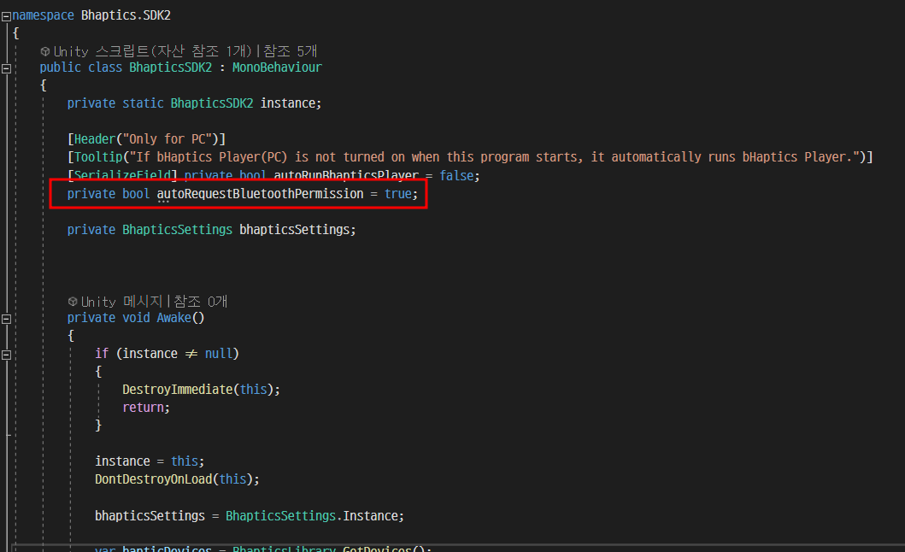Viewport: 905px width, 552px height.
Task: Click the 'Unity 메시지' CodeLens label
Action: pyautogui.click(x=122, y=301)
